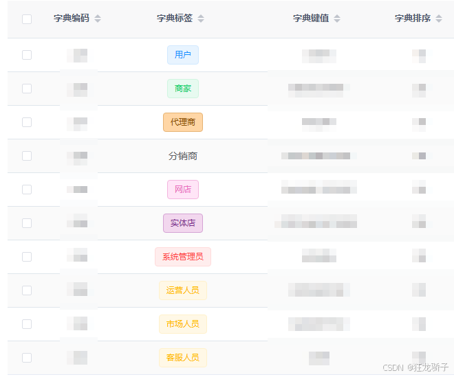Click the 字典排序 column header
The height and width of the screenshot is (377, 454).
pyautogui.click(x=413, y=19)
